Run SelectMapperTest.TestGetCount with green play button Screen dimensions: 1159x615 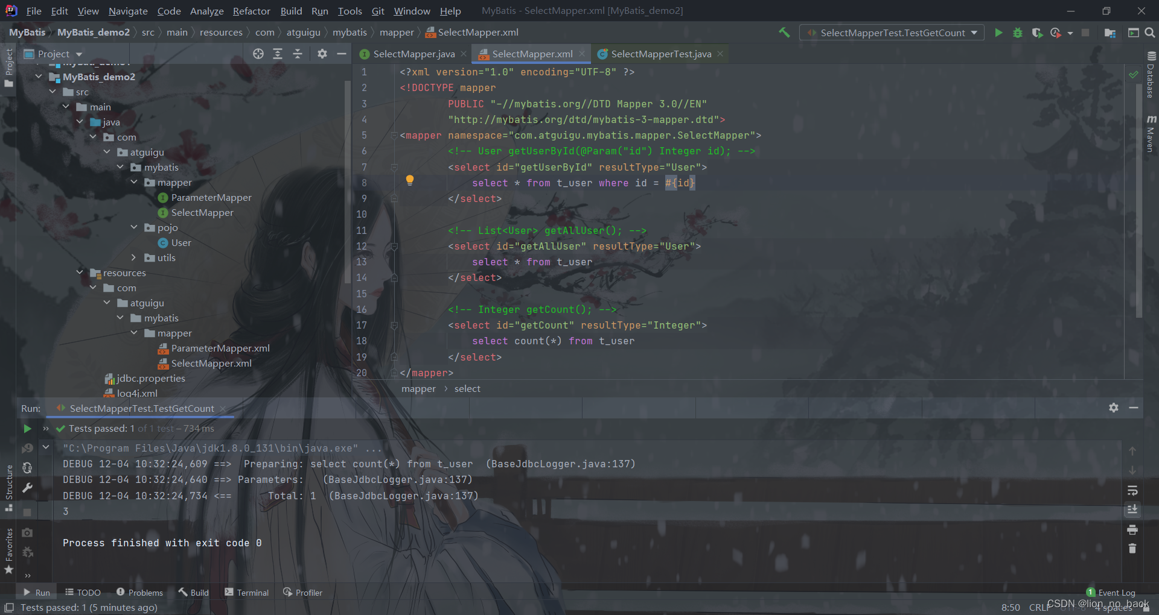[x=998, y=33]
